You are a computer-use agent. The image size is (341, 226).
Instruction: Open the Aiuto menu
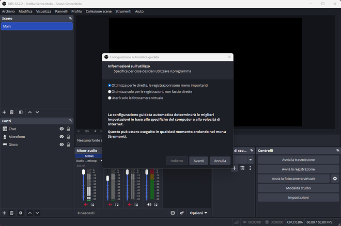pyautogui.click(x=139, y=11)
